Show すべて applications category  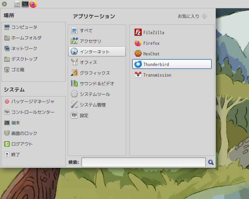(x=97, y=31)
